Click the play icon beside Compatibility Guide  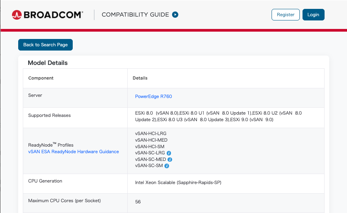(175, 15)
